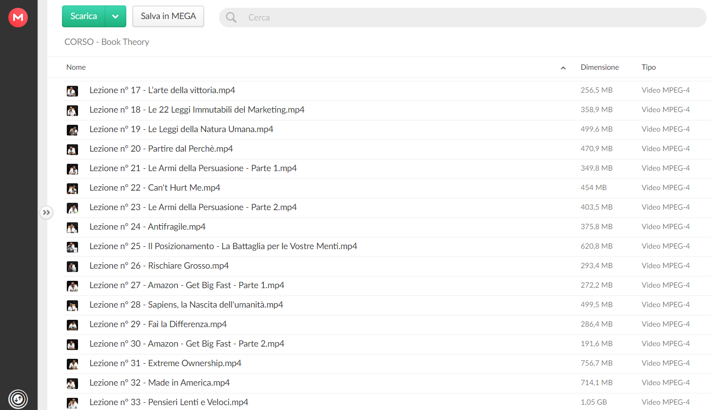Select Lezione n° 33 - Pensieri Lenti e Veloci.mp4
This screenshot has width=711, height=410.
[x=169, y=402]
